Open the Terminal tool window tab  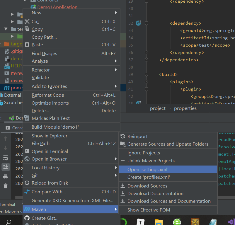(8, 204)
